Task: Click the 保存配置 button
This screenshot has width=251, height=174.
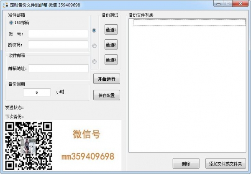Action: coord(107,95)
